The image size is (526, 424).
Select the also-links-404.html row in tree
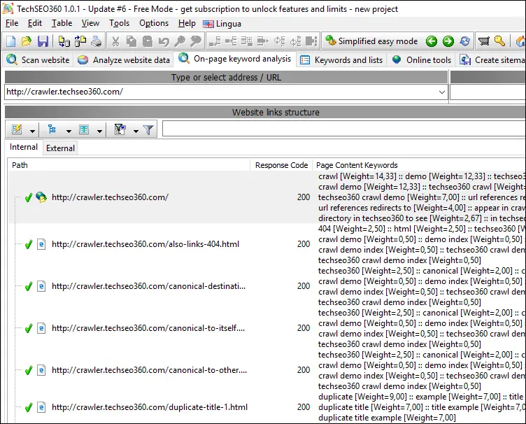coord(145,244)
